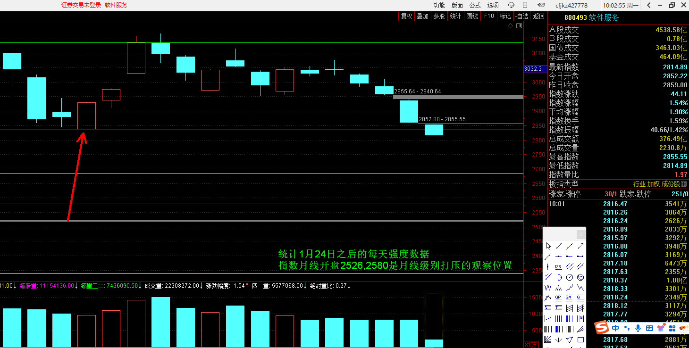Image resolution: width=689 pixels, height=348 pixels.
Task: Select the arrow pointer tool in drawing palette
Action: [548, 246]
